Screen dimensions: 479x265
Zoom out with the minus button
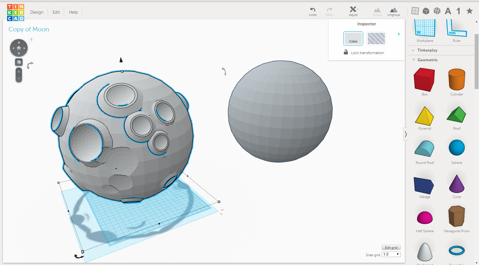19,79
